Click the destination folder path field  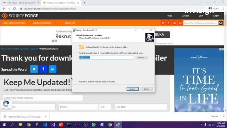click(106, 58)
